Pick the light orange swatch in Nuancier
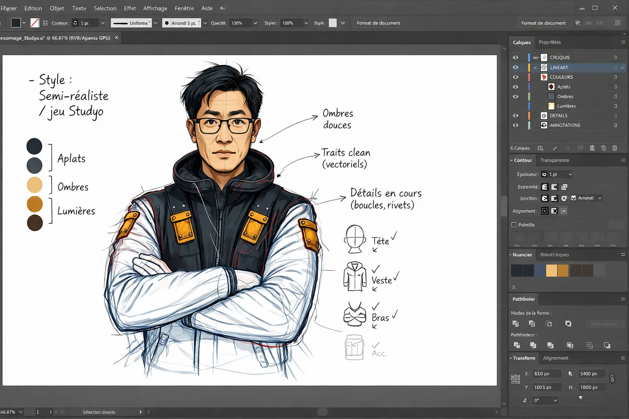The image size is (629, 419). (x=551, y=270)
